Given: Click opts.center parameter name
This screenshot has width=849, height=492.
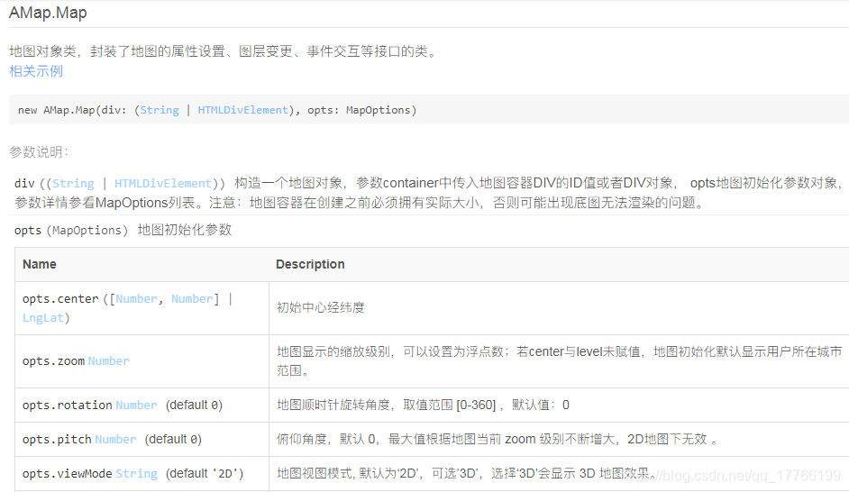Looking at the screenshot, I should (x=60, y=299).
